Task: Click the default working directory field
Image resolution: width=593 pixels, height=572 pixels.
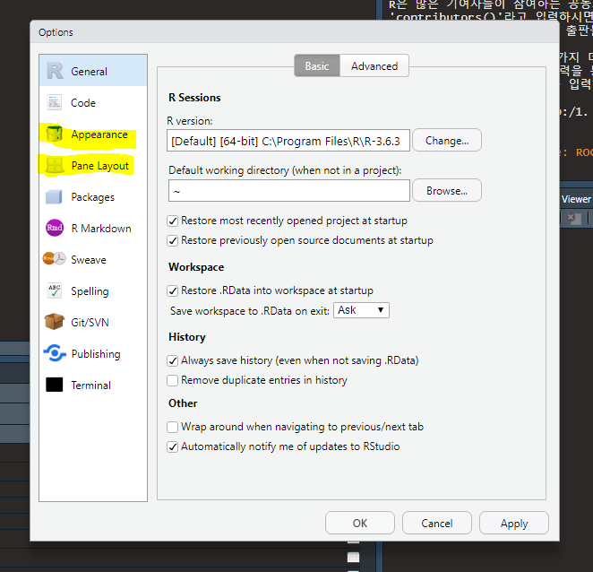Action: (289, 190)
